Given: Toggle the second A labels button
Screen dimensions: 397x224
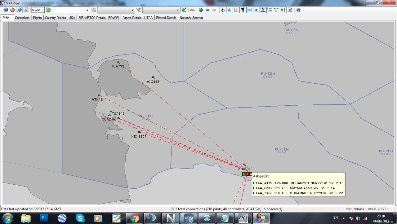Looking at the screenshot, I should [256, 10].
